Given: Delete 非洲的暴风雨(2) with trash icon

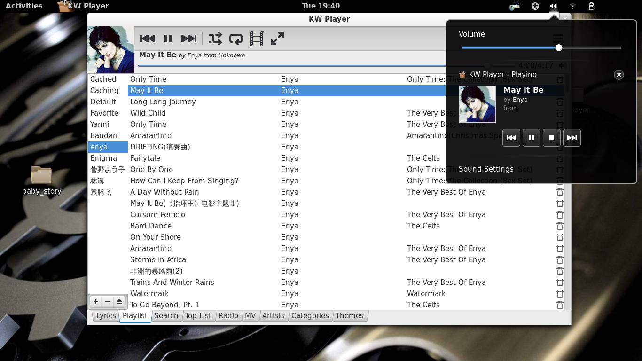Looking at the screenshot, I should (560, 271).
